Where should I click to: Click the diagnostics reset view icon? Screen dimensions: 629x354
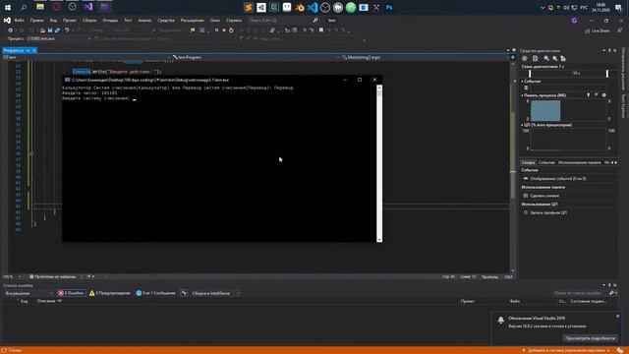[x=563, y=59]
